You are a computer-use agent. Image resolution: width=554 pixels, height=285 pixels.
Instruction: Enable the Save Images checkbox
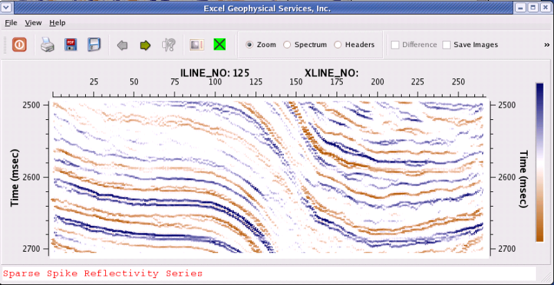click(447, 45)
